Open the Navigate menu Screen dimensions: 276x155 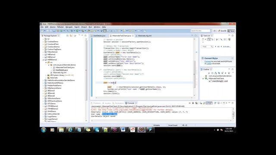[69, 27]
